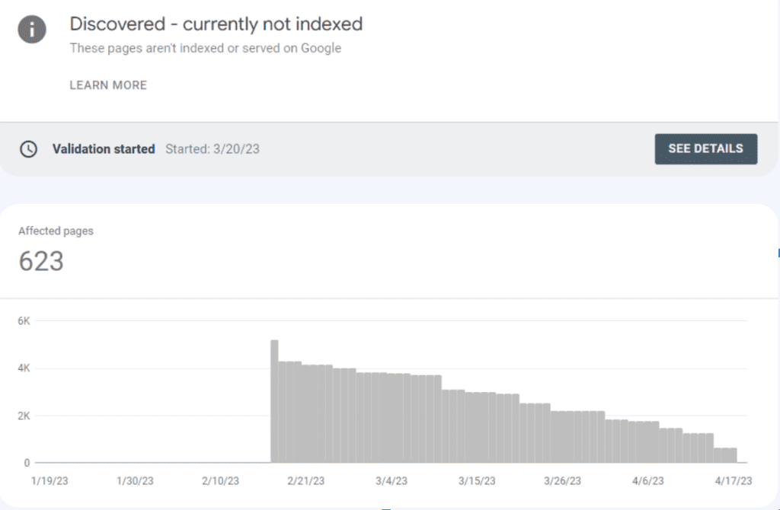Viewport: 780px width, 510px height.
Task: Click the last, shortest bar in chart
Action: 725,454
